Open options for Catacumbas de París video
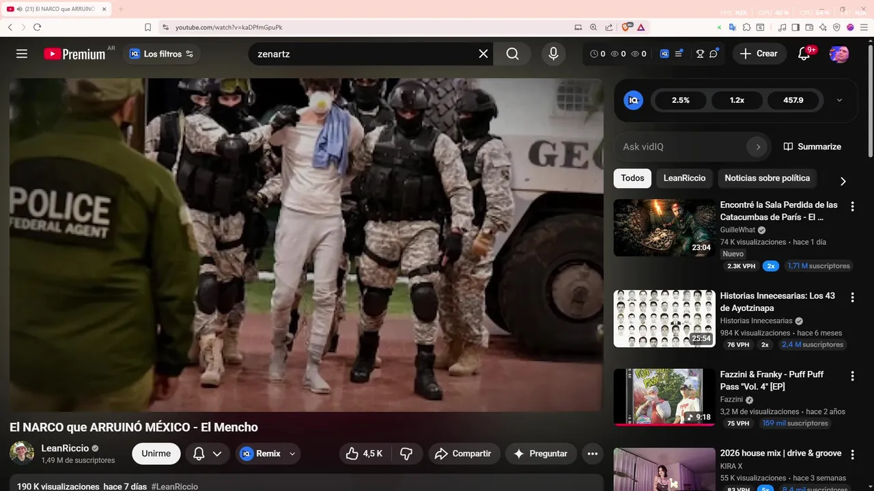Image resolution: width=874 pixels, height=491 pixels. [852, 206]
